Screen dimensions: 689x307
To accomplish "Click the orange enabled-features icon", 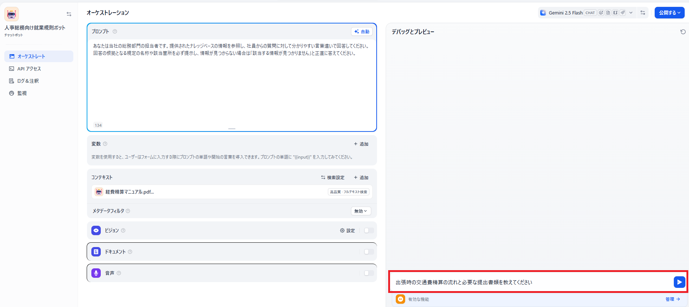I will click(400, 299).
